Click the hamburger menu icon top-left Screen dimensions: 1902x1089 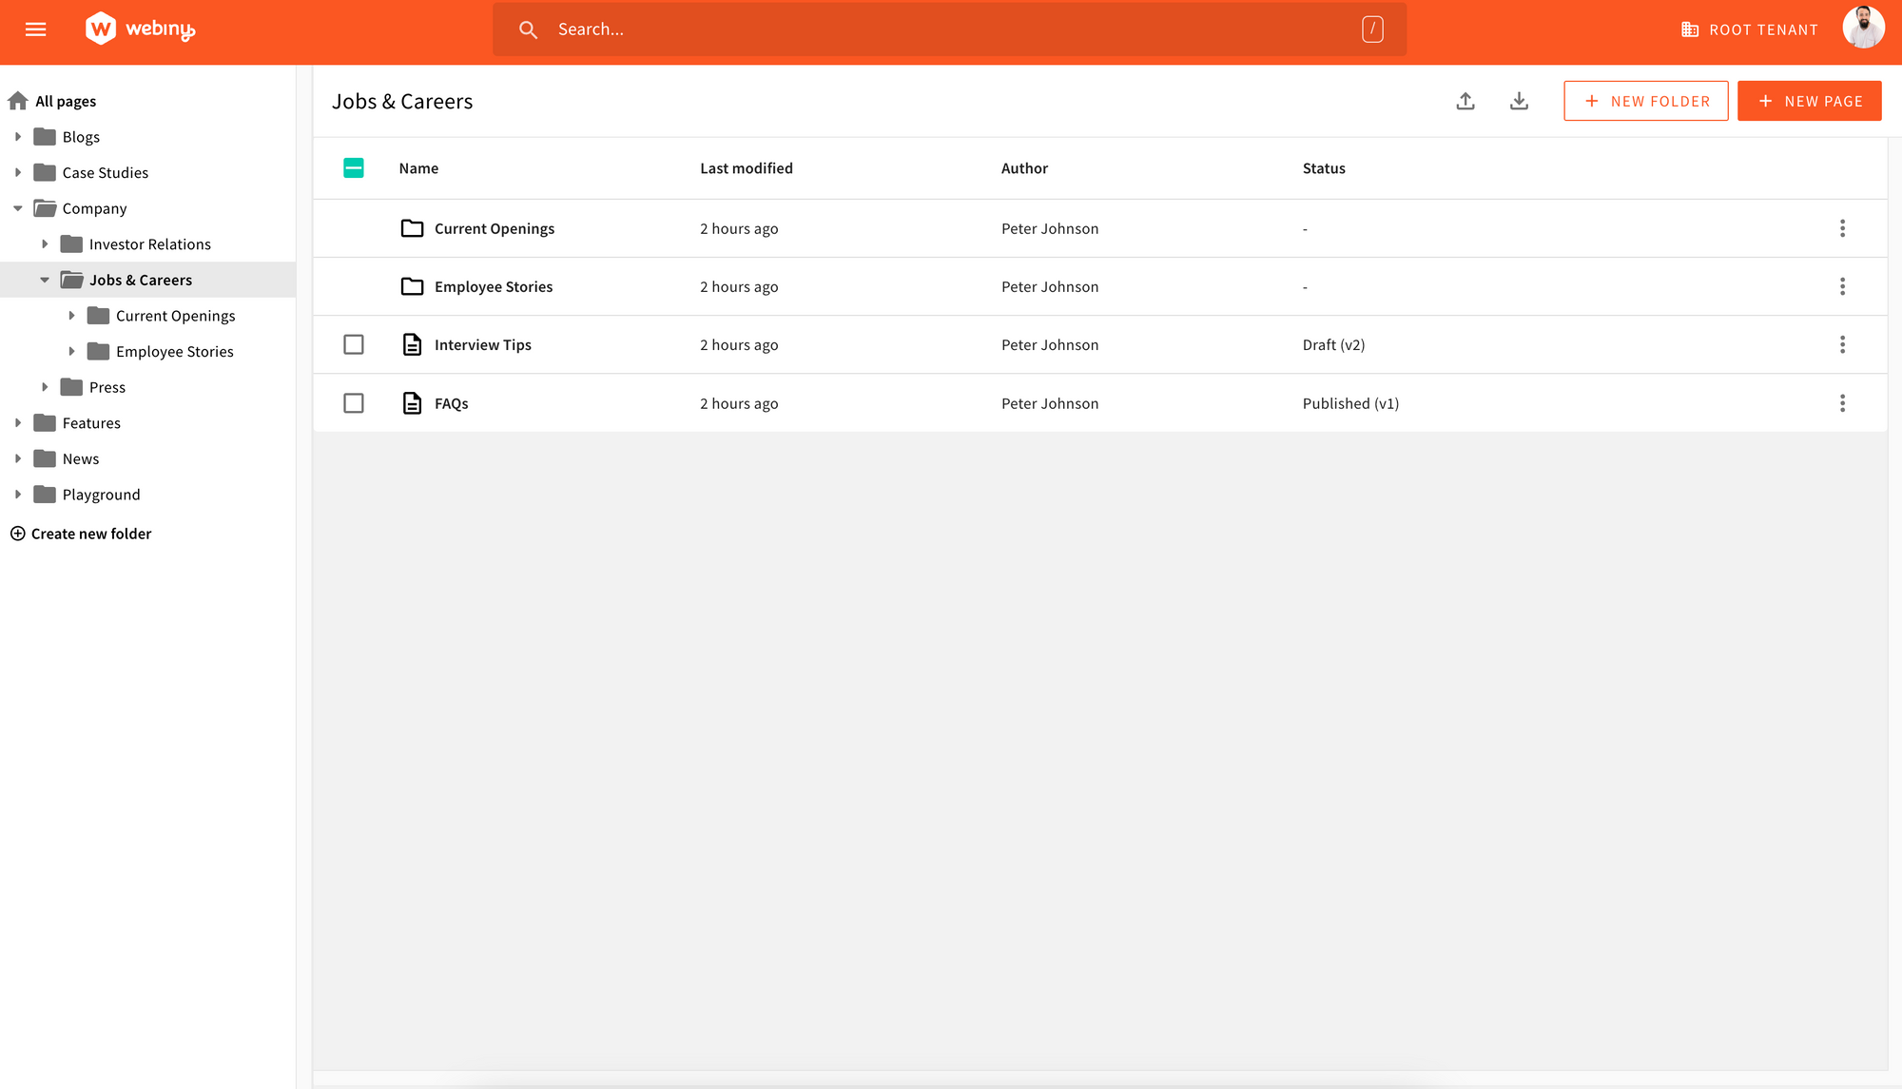(35, 29)
